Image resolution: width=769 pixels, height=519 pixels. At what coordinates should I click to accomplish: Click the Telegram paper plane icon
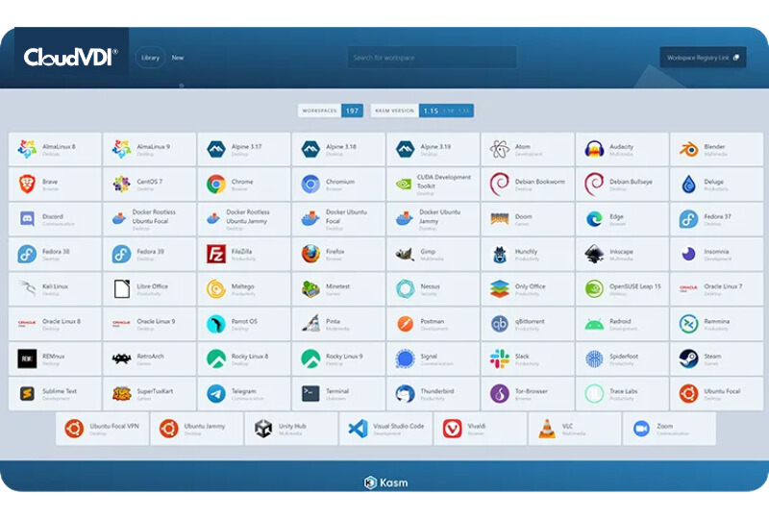tap(216, 394)
